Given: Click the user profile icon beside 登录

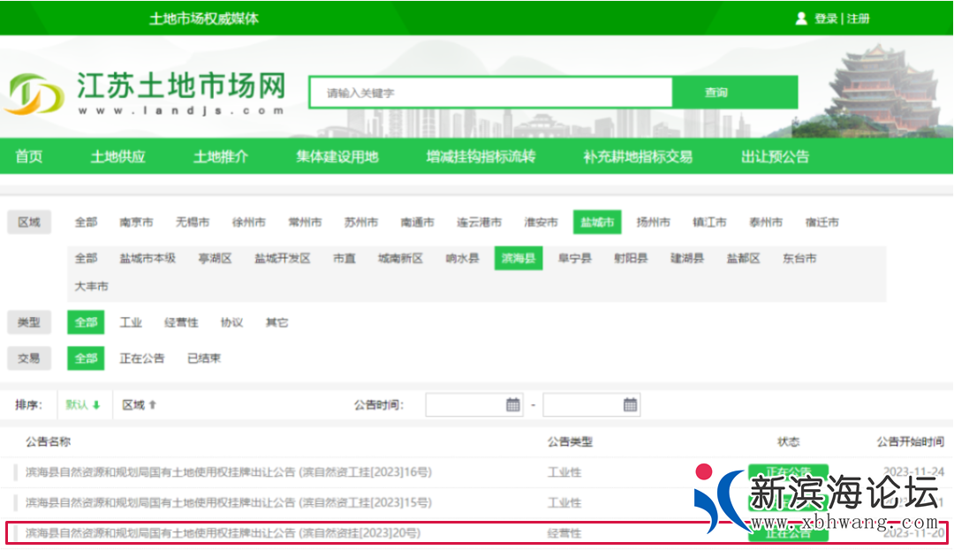Looking at the screenshot, I should pyautogui.click(x=801, y=19).
